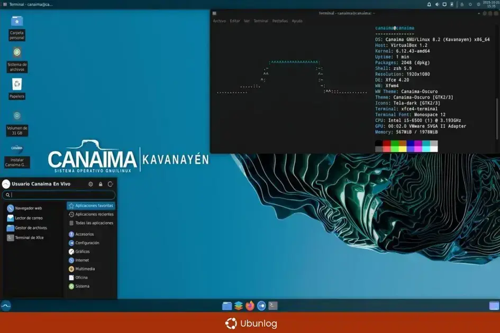The height and width of the screenshot is (333, 500).
Task: Click the red color block in neofetch output
Action: (386, 143)
